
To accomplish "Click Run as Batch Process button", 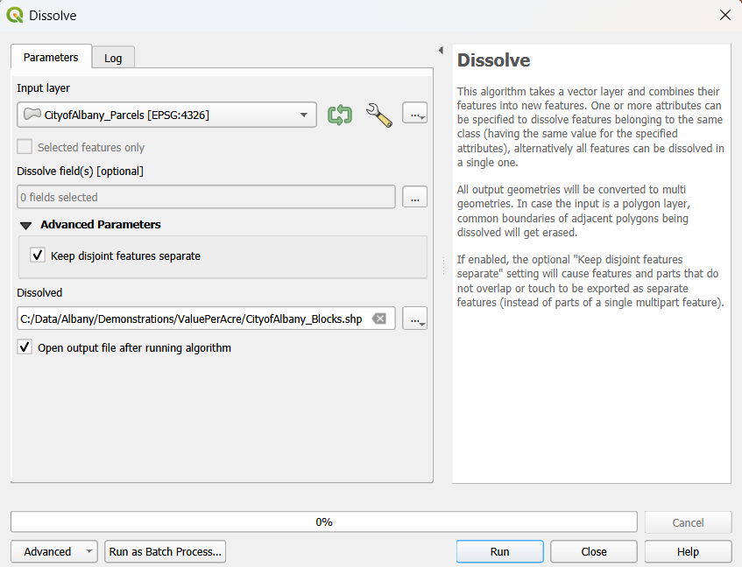I will pyautogui.click(x=166, y=551).
